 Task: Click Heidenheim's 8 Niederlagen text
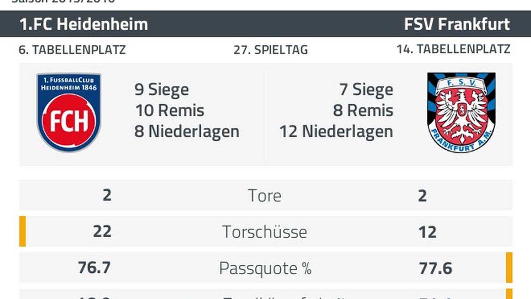pos(187,132)
